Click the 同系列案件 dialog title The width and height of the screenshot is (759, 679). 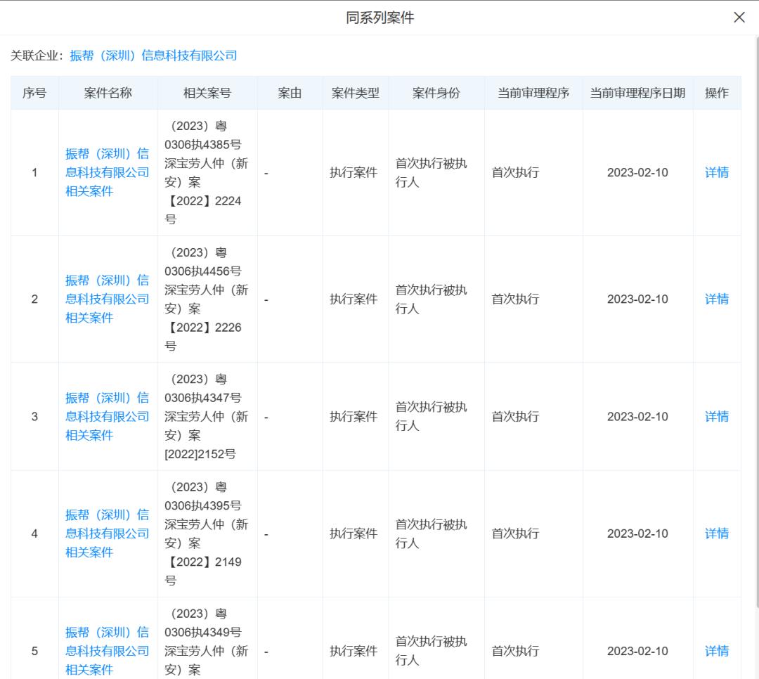(379, 17)
